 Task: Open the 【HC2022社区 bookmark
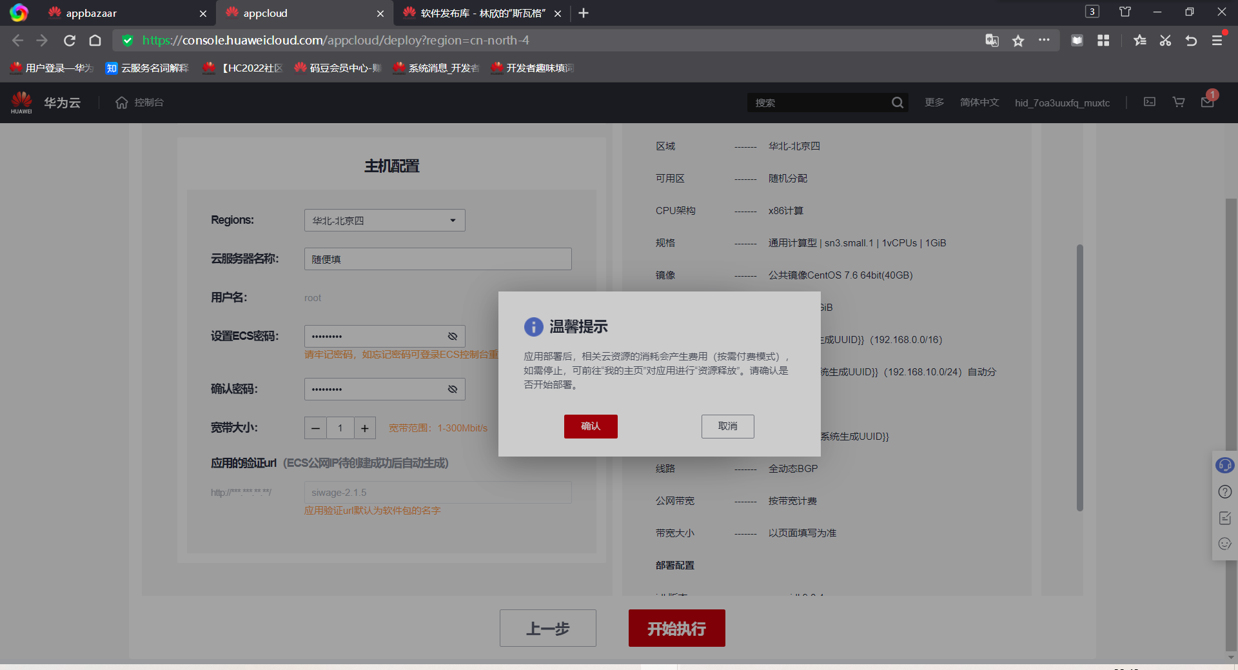242,68
